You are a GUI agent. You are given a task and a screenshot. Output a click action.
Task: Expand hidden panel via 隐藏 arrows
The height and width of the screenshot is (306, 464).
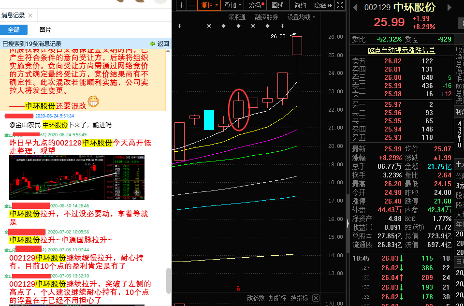point(323,5)
